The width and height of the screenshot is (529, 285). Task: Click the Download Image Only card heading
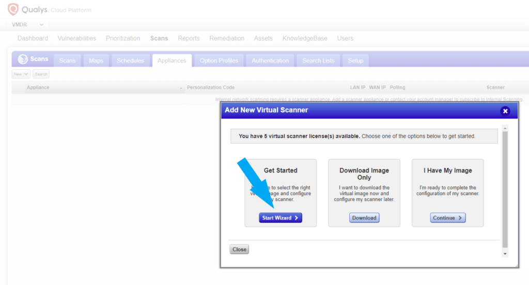(364, 173)
